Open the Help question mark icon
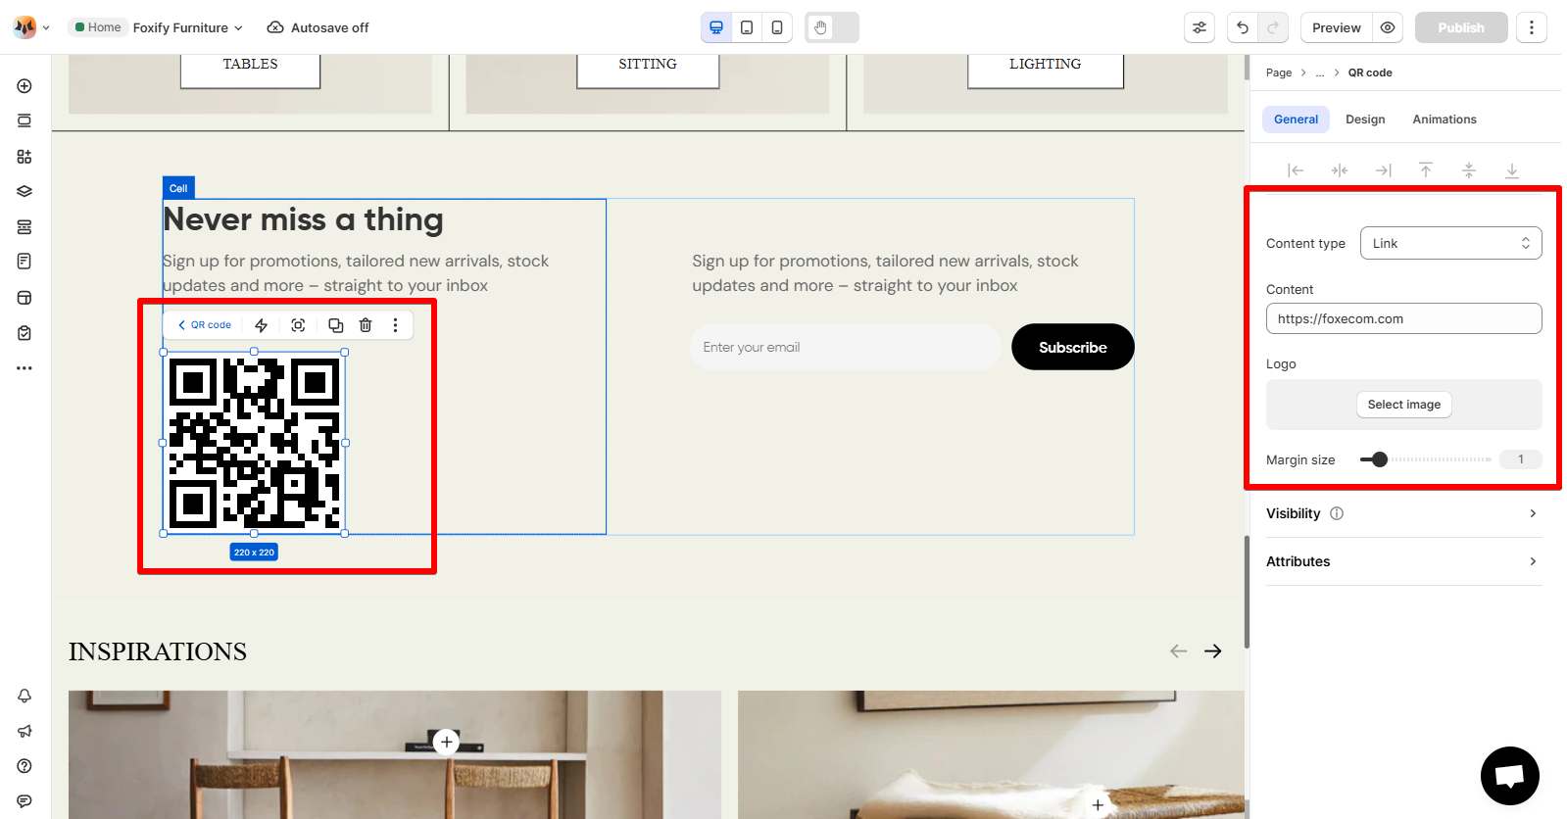 tap(24, 766)
